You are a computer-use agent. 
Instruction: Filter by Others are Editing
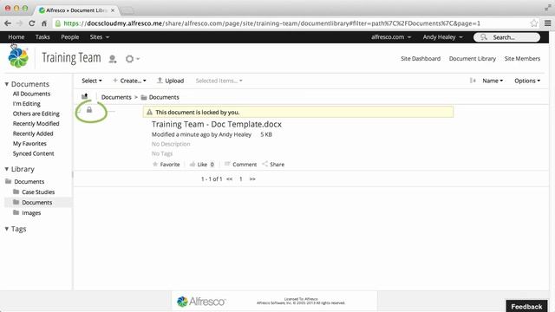(x=36, y=114)
